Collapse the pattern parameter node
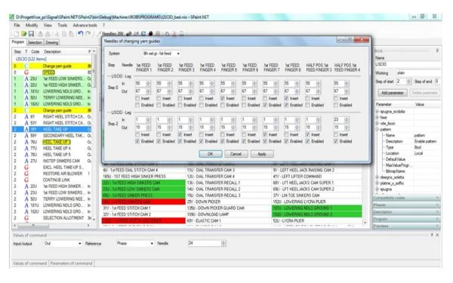Image resolution: width=453 pixels, height=283 pixels. click(377, 129)
